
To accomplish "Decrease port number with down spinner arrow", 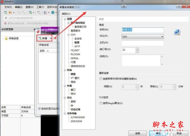I will (137, 51).
